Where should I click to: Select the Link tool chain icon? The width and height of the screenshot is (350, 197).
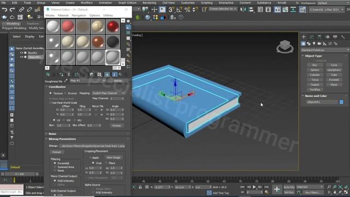tap(21, 9)
